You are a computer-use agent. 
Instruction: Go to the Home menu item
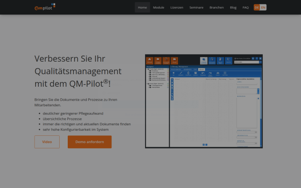click(142, 8)
